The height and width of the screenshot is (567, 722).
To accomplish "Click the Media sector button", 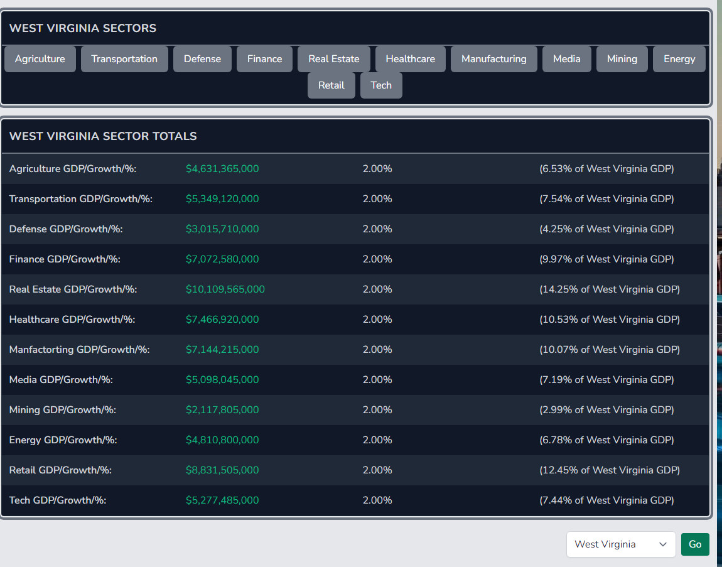I will tap(566, 59).
